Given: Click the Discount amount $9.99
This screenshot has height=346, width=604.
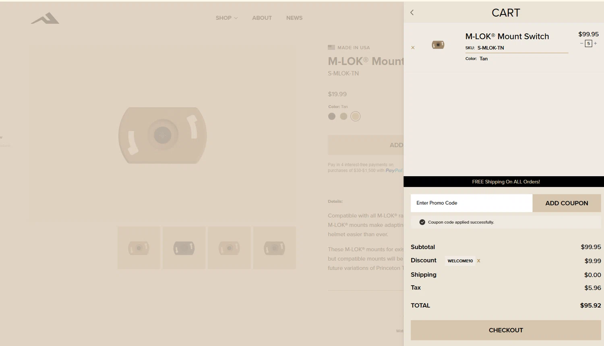Looking at the screenshot, I should click(593, 261).
